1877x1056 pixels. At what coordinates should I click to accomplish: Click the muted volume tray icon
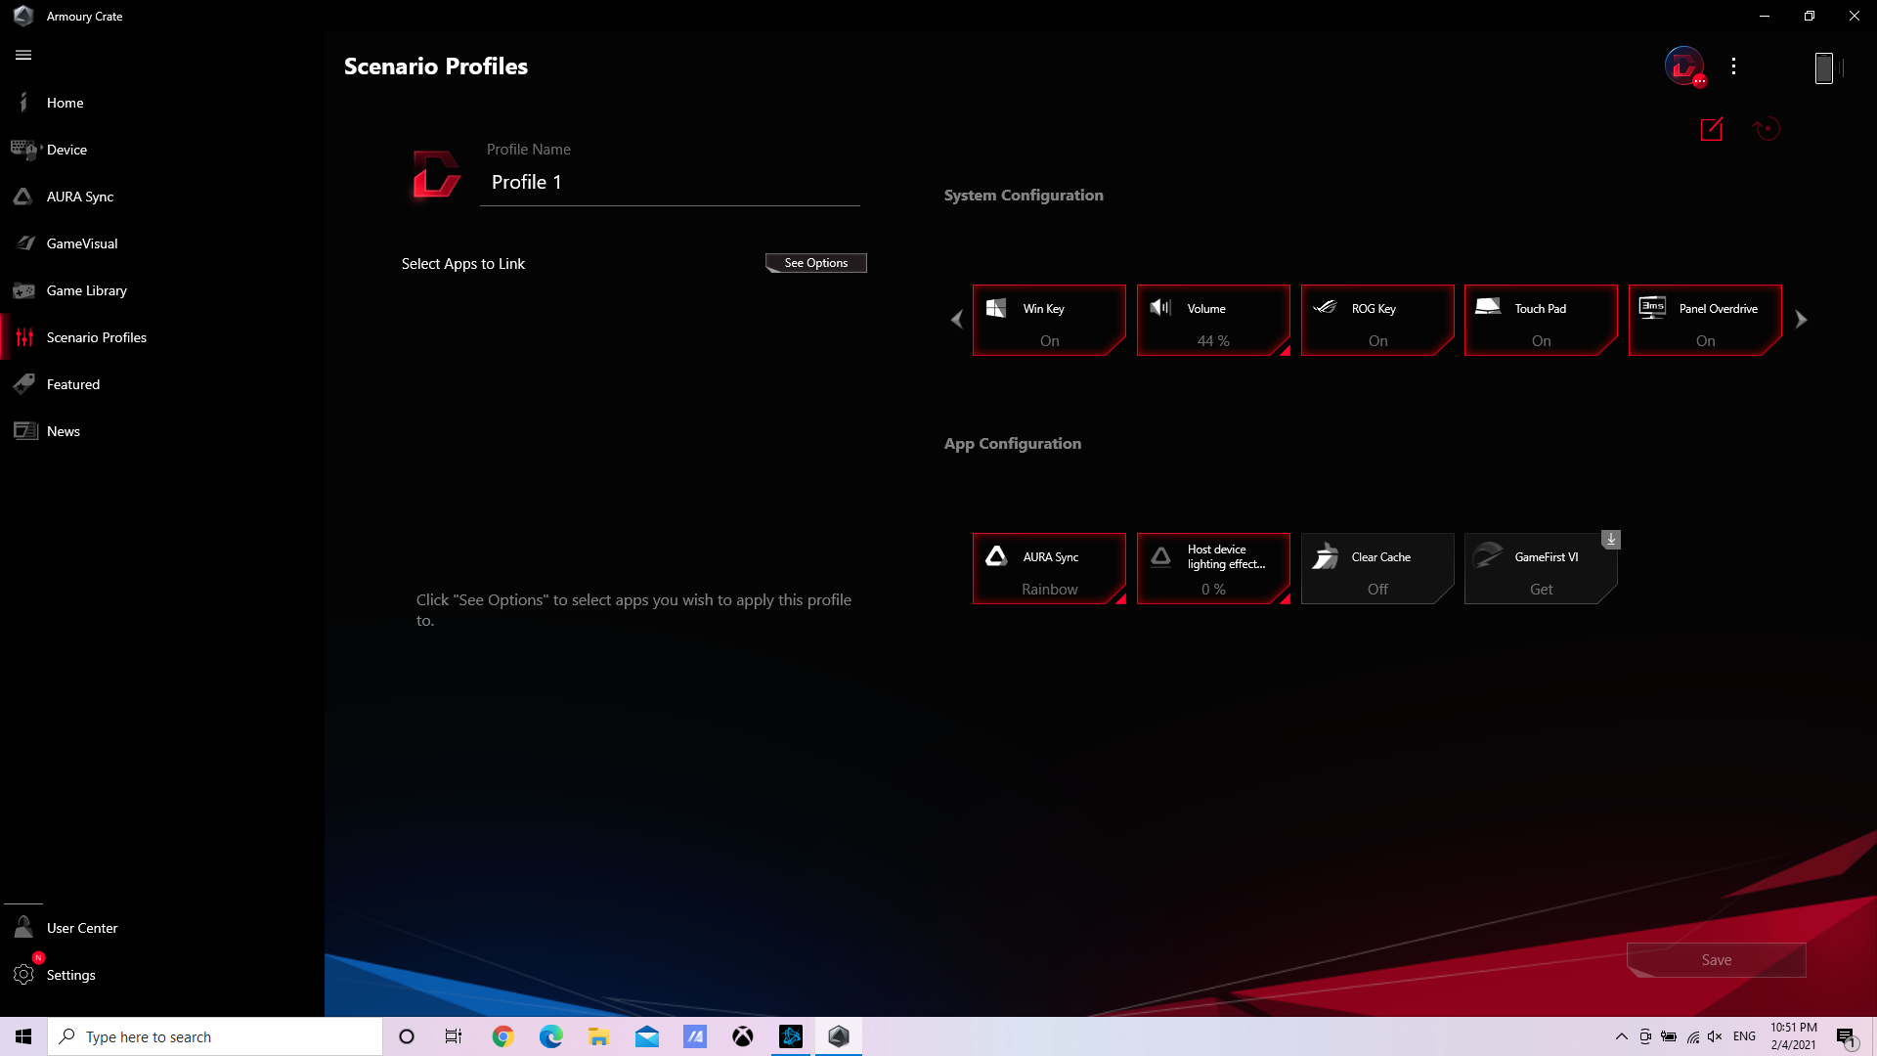pos(1715,1036)
